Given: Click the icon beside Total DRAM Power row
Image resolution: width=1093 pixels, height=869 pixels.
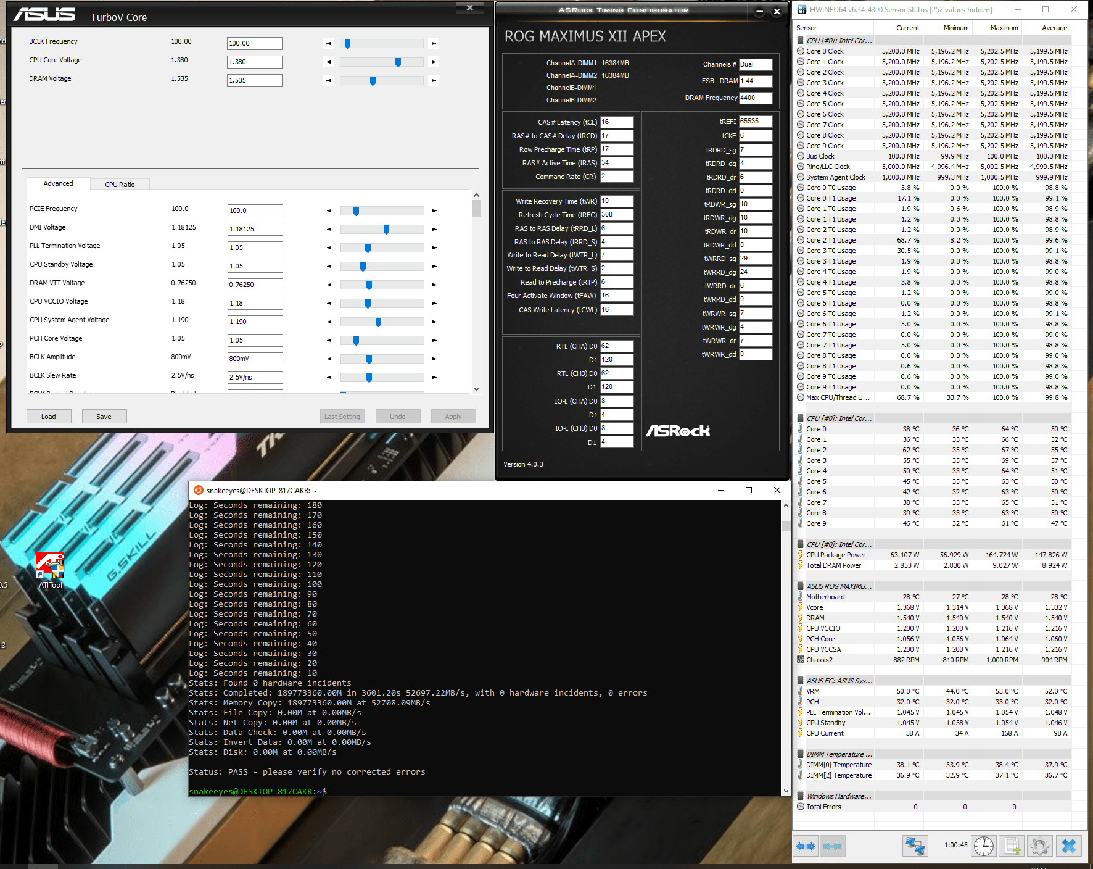Looking at the screenshot, I should click(x=801, y=565).
